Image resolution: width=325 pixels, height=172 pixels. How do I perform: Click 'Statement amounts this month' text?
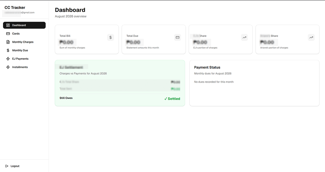[143, 48]
